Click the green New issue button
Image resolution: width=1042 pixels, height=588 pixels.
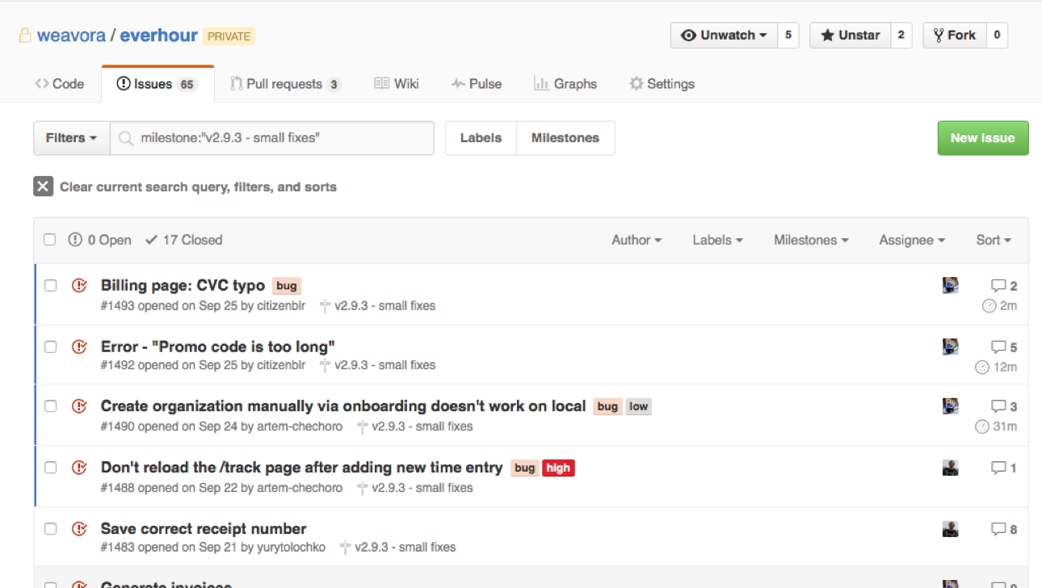pyautogui.click(x=982, y=138)
